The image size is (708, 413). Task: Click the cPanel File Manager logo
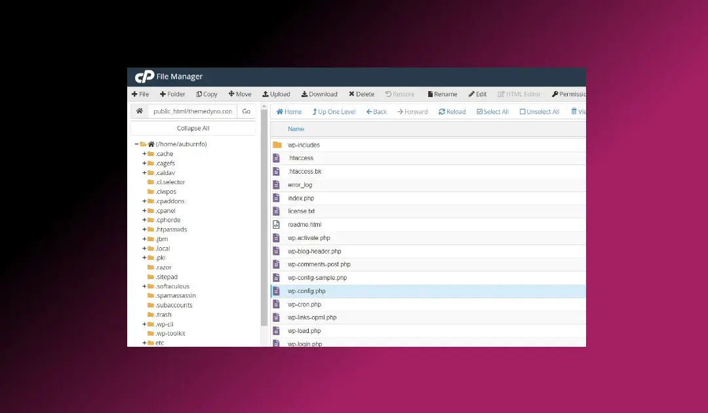pyautogui.click(x=145, y=75)
